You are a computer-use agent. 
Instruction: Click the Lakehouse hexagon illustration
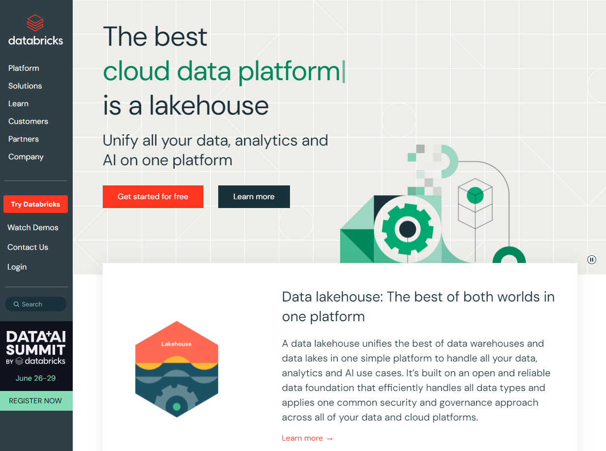coord(176,369)
